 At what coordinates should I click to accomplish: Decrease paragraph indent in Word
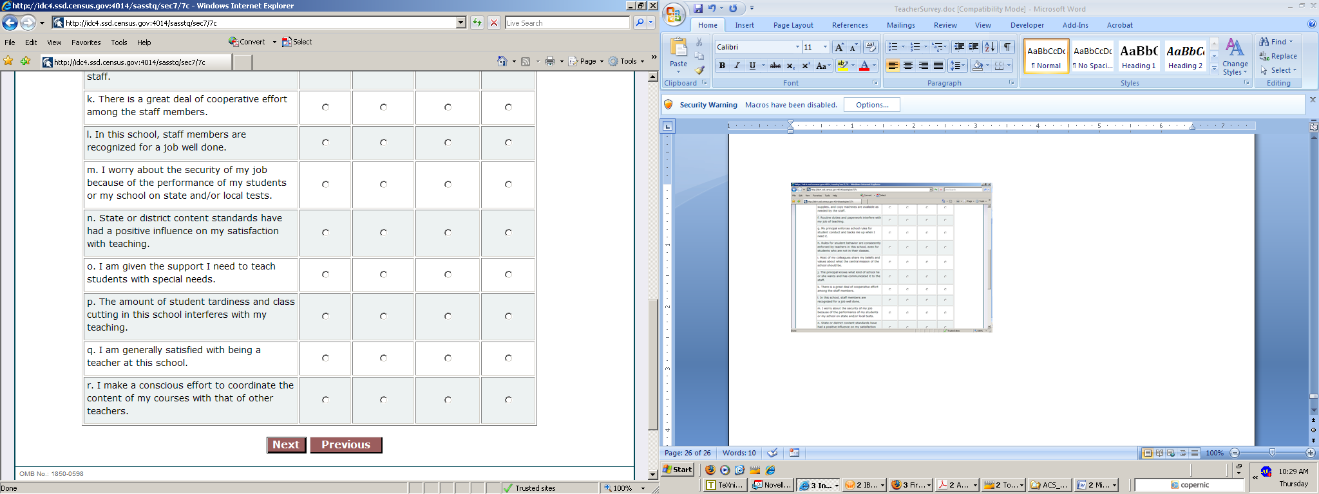click(959, 47)
